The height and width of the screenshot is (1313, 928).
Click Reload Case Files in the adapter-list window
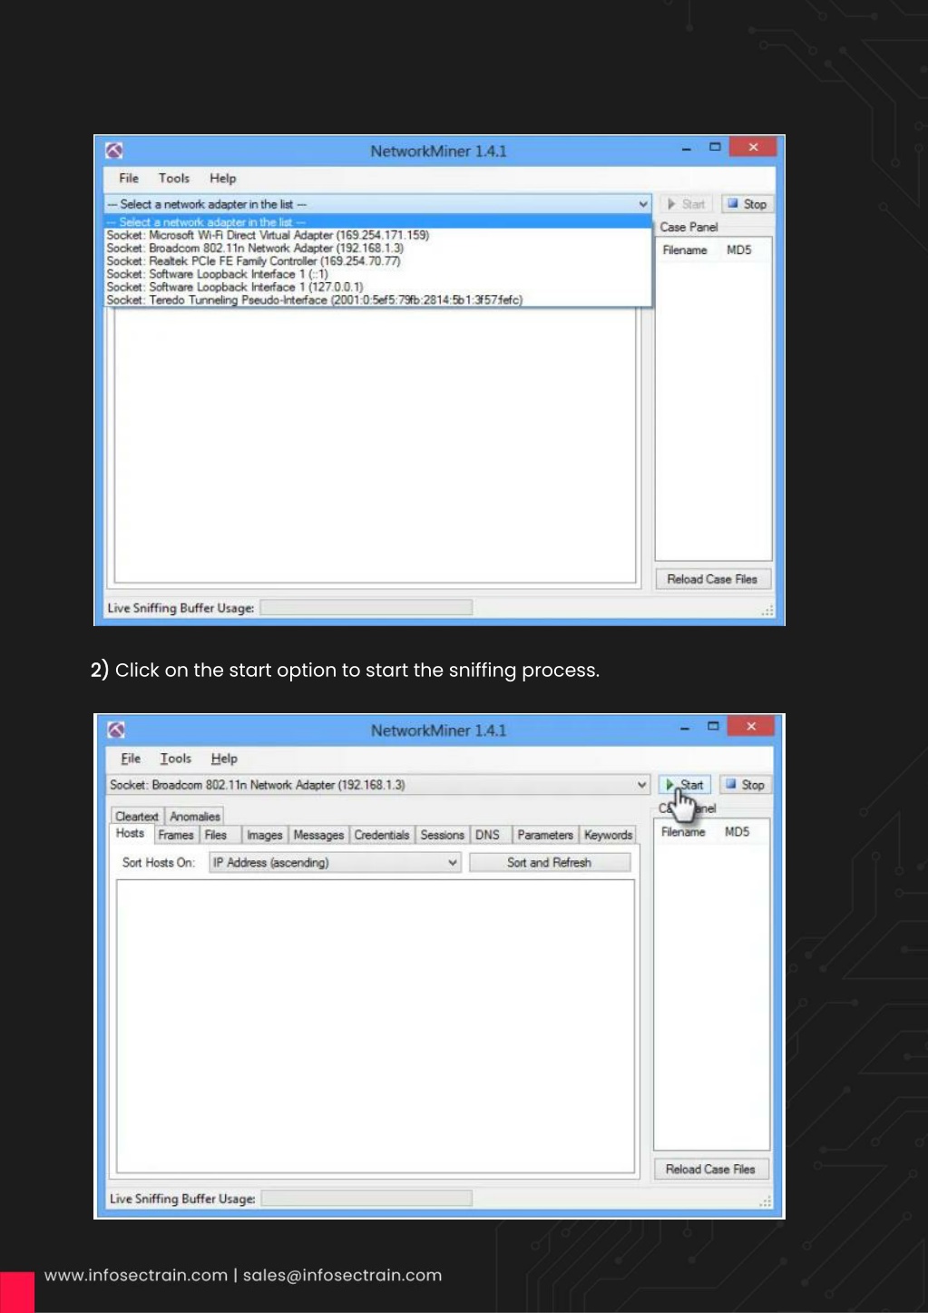[x=712, y=579]
